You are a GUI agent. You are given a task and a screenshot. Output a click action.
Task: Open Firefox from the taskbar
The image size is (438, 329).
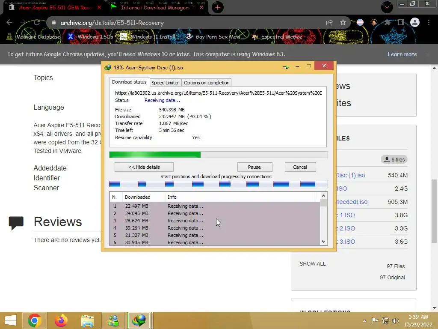click(61, 320)
